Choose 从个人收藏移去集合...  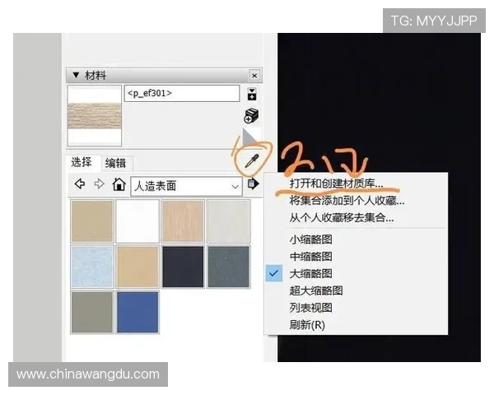(x=342, y=217)
